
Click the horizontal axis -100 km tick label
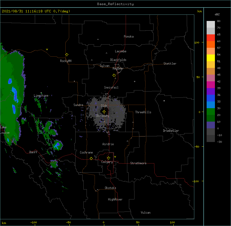click(33, 222)
